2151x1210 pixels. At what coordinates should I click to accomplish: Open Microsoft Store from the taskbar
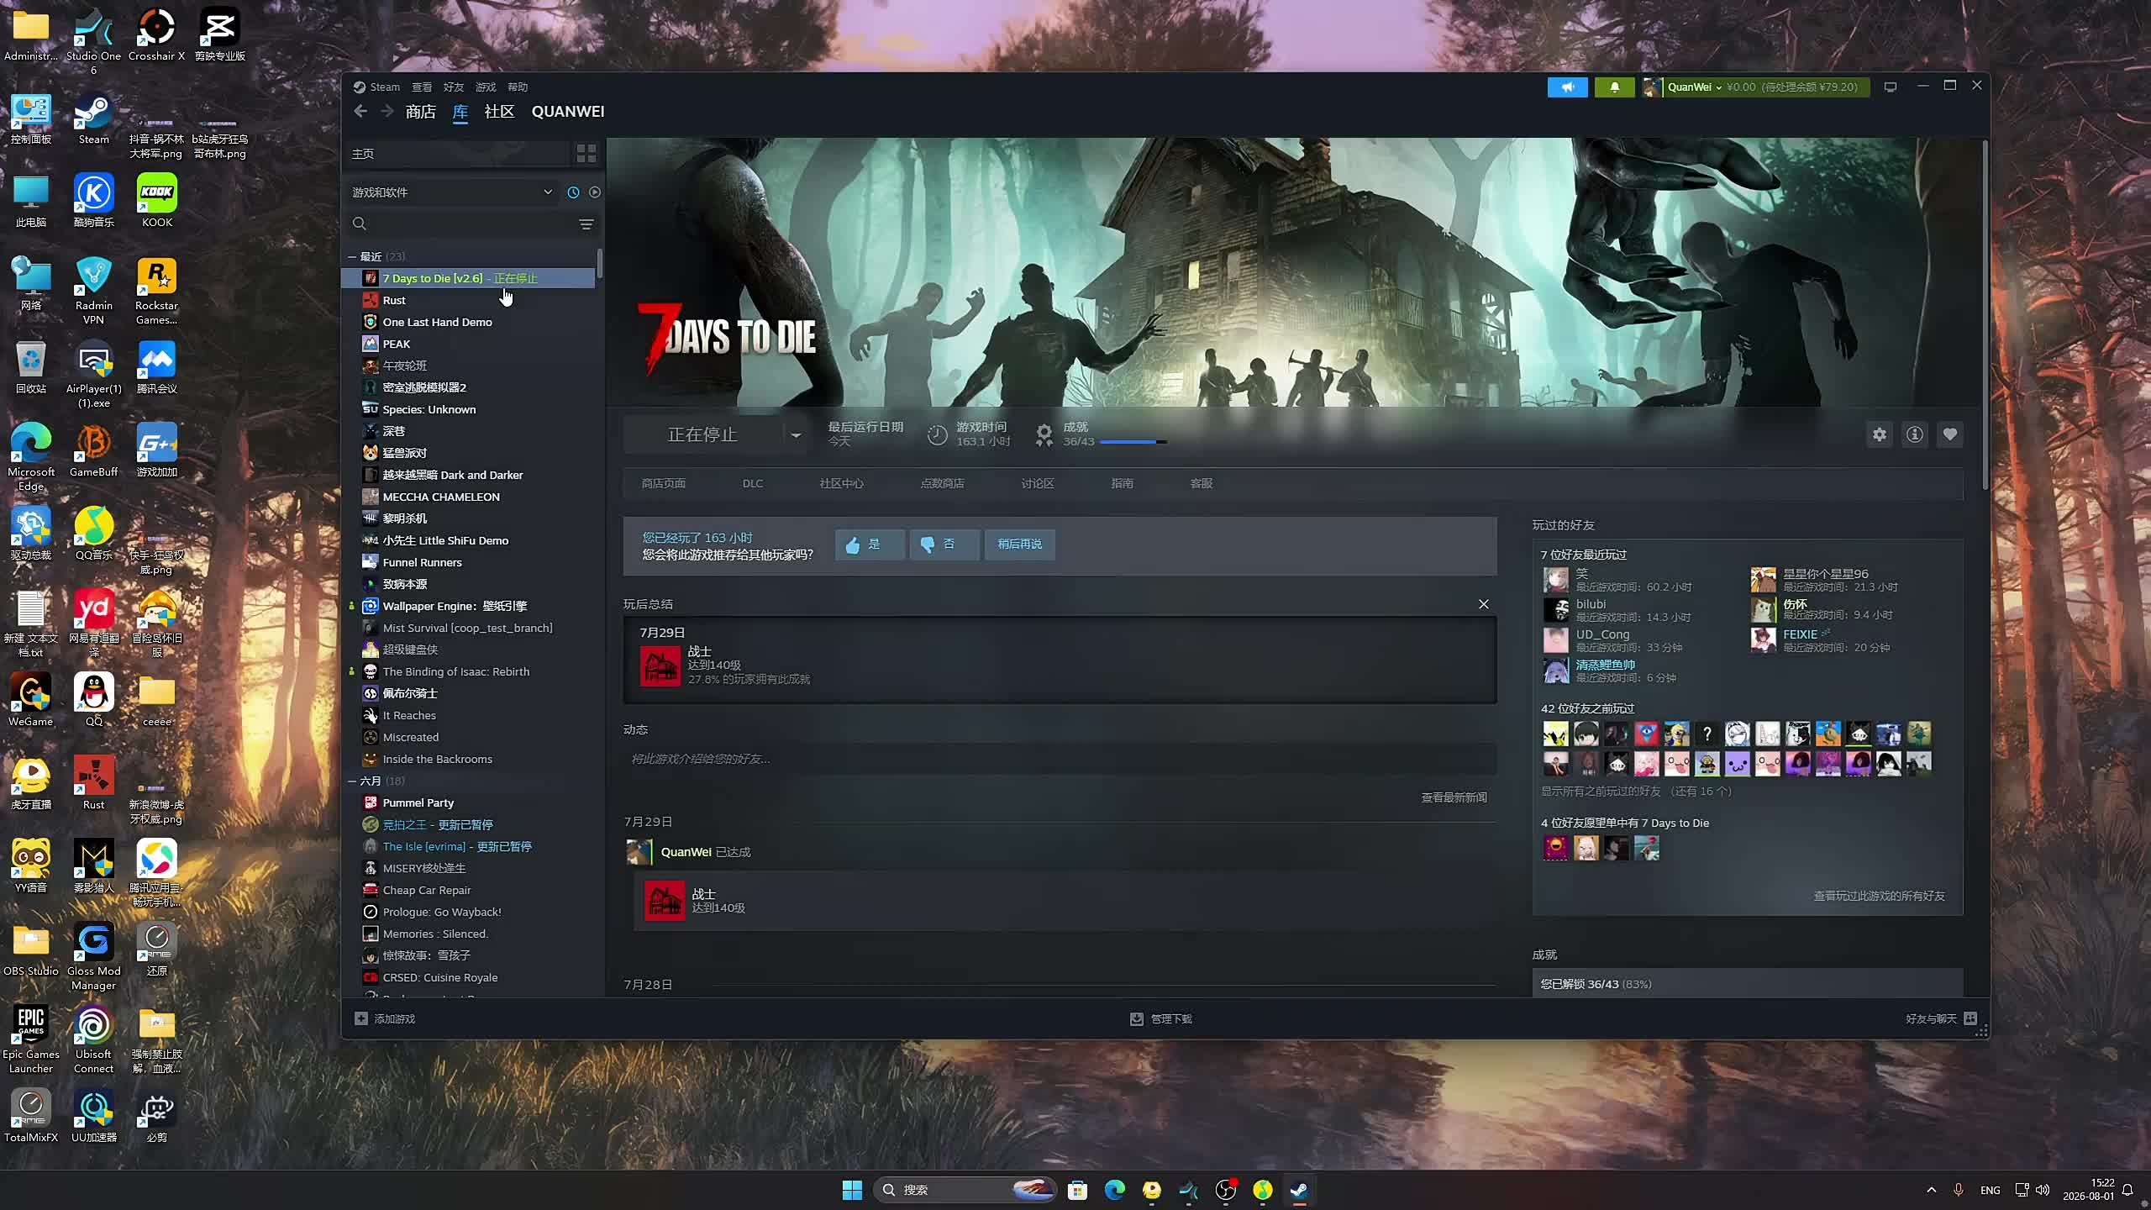1077,1190
